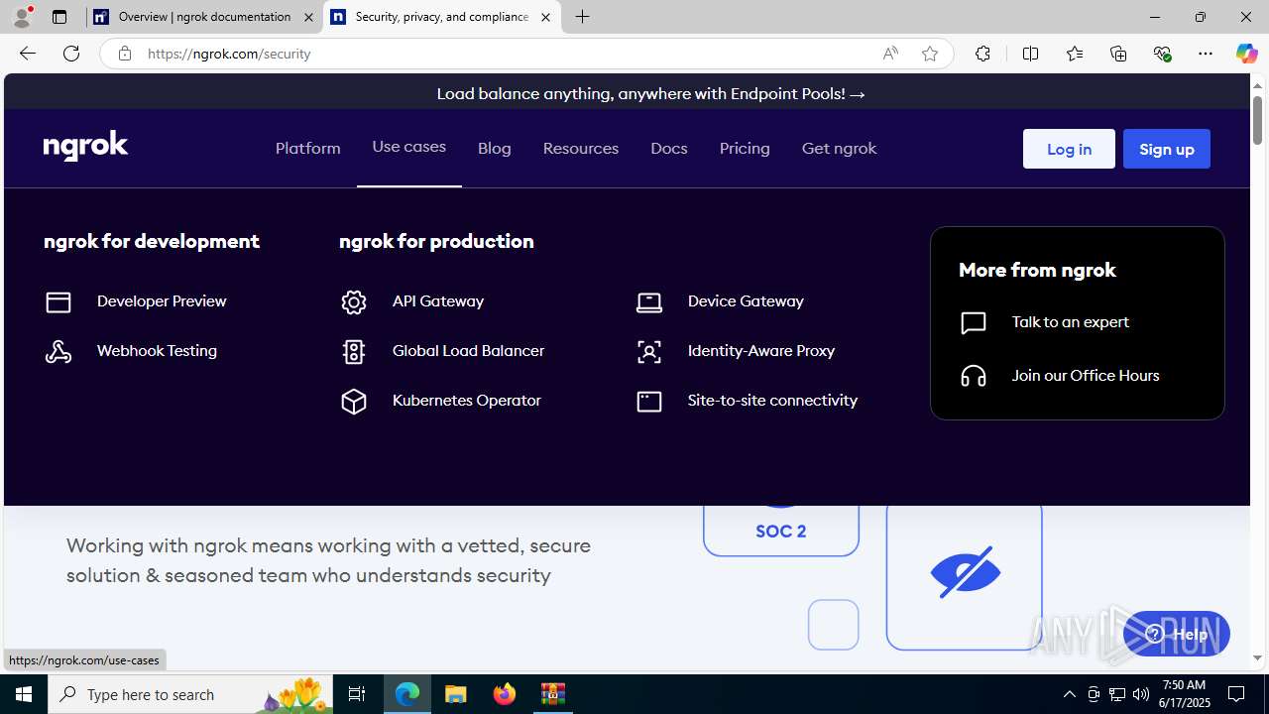Open a new browser tab
1269x714 pixels.
coord(583,17)
